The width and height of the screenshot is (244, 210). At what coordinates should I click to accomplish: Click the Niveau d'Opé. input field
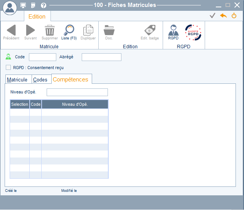coord(77,92)
